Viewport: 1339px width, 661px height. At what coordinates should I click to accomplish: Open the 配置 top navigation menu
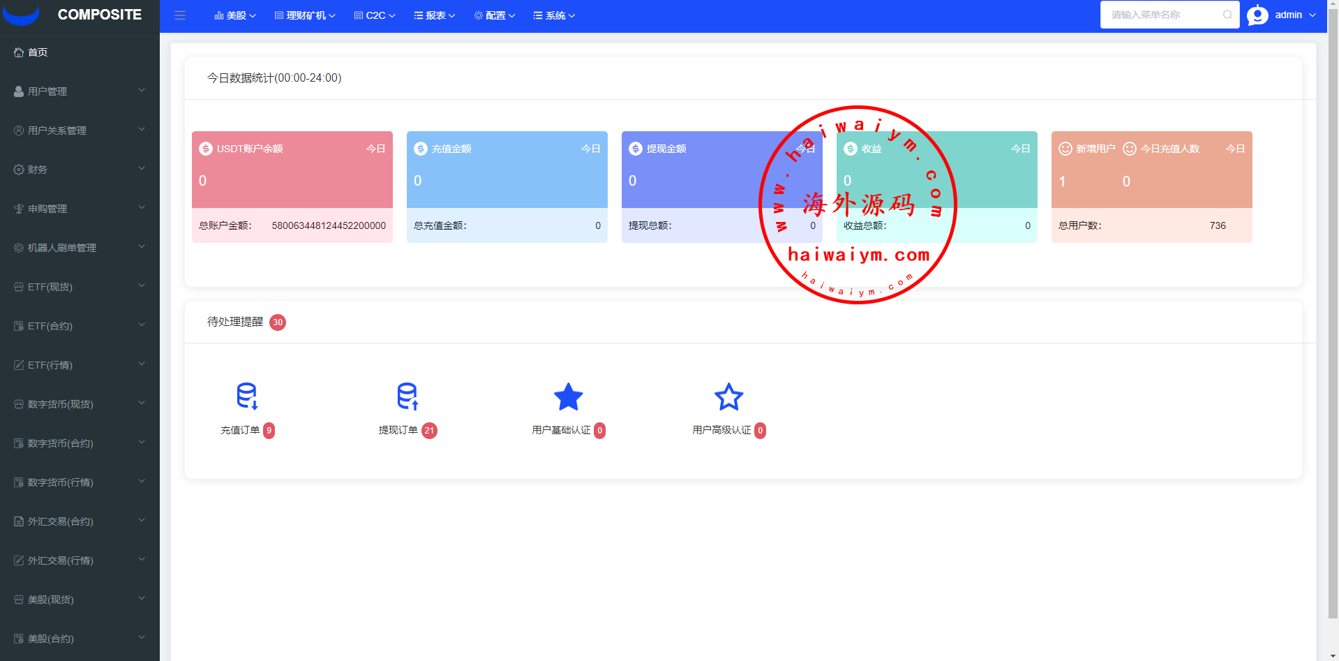[x=495, y=15]
